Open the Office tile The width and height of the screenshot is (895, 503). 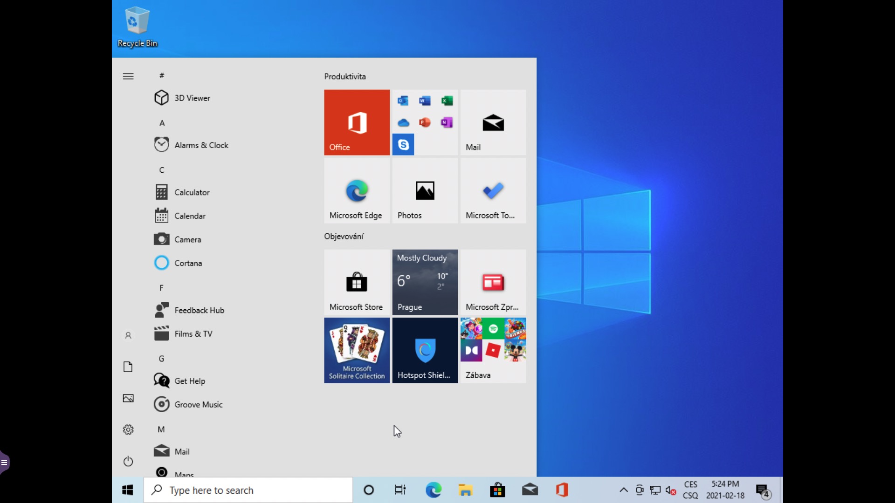[357, 122]
